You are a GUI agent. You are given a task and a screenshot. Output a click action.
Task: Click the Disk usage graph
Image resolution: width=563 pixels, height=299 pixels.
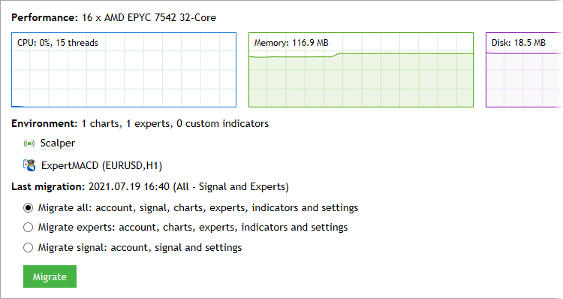524,70
